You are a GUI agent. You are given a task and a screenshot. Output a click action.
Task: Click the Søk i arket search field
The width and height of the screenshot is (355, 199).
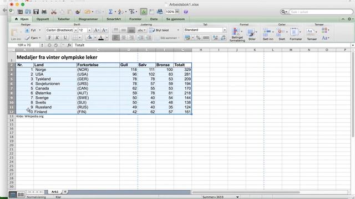point(321,12)
